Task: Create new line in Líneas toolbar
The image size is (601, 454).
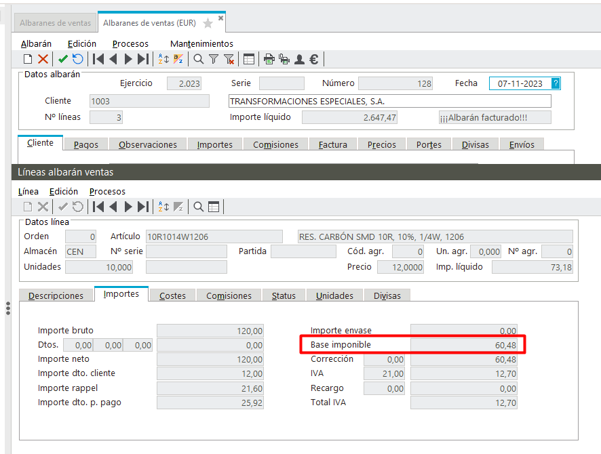Action: point(28,207)
